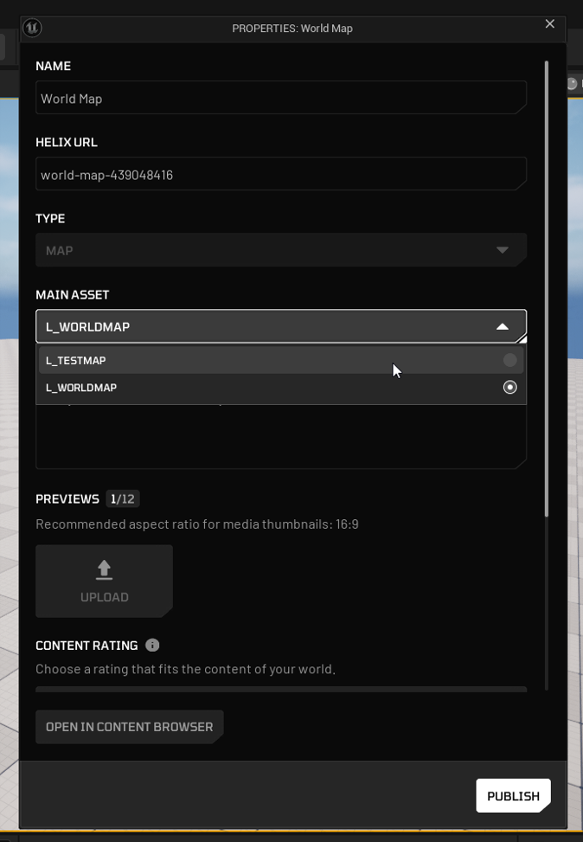Click the Upload preview button
Image resolution: width=583 pixels, height=842 pixels.
[x=104, y=581]
